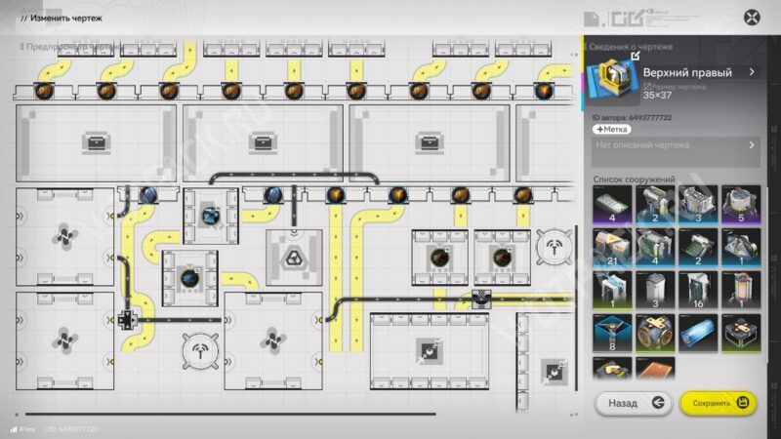Expand the Нет описаний чертежа description field

point(751,146)
